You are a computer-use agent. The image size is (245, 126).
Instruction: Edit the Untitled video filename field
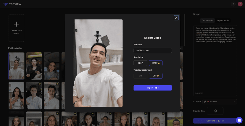coord(153,51)
